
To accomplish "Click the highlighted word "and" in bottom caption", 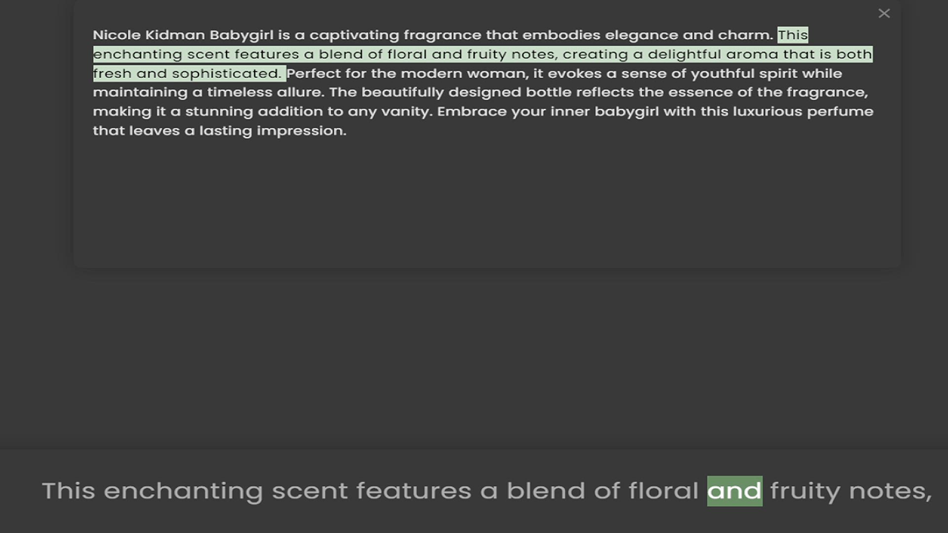I will click(735, 491).
